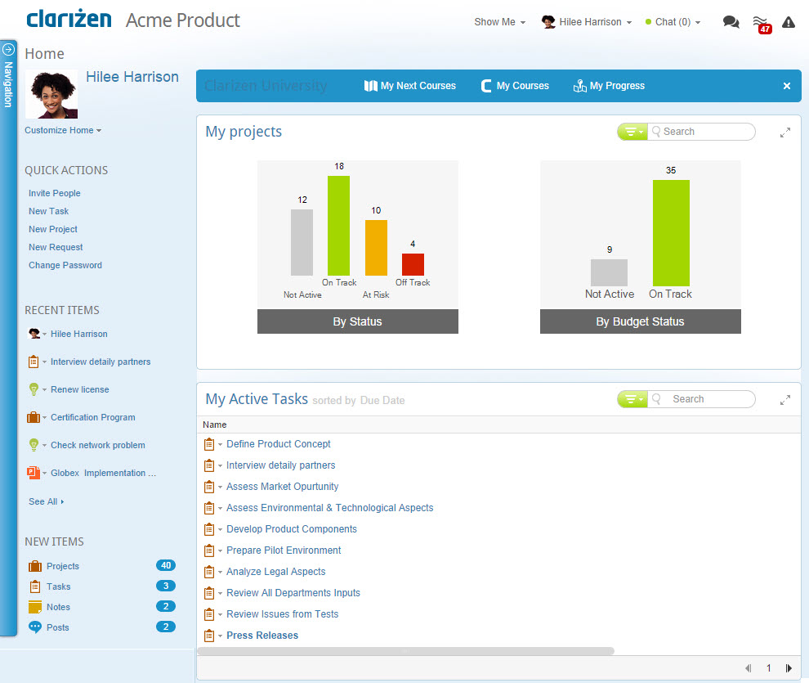Click the My Progress icon
Viewport: 809px width, 683px height.
pos(580,86)
